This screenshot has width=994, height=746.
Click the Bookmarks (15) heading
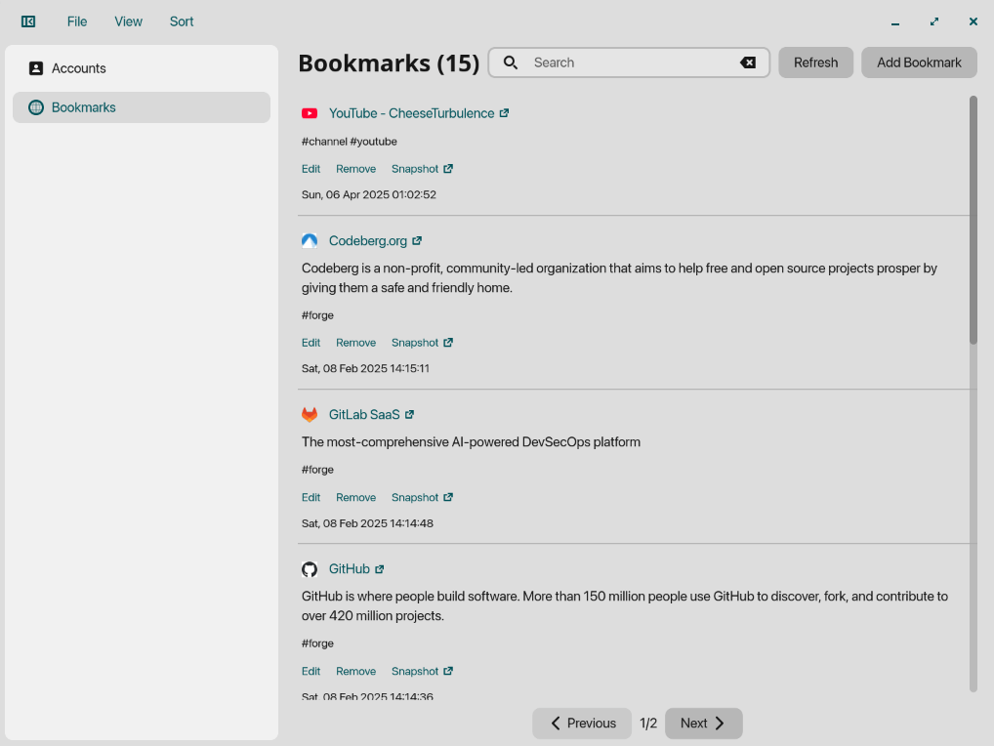click(389, 62)
